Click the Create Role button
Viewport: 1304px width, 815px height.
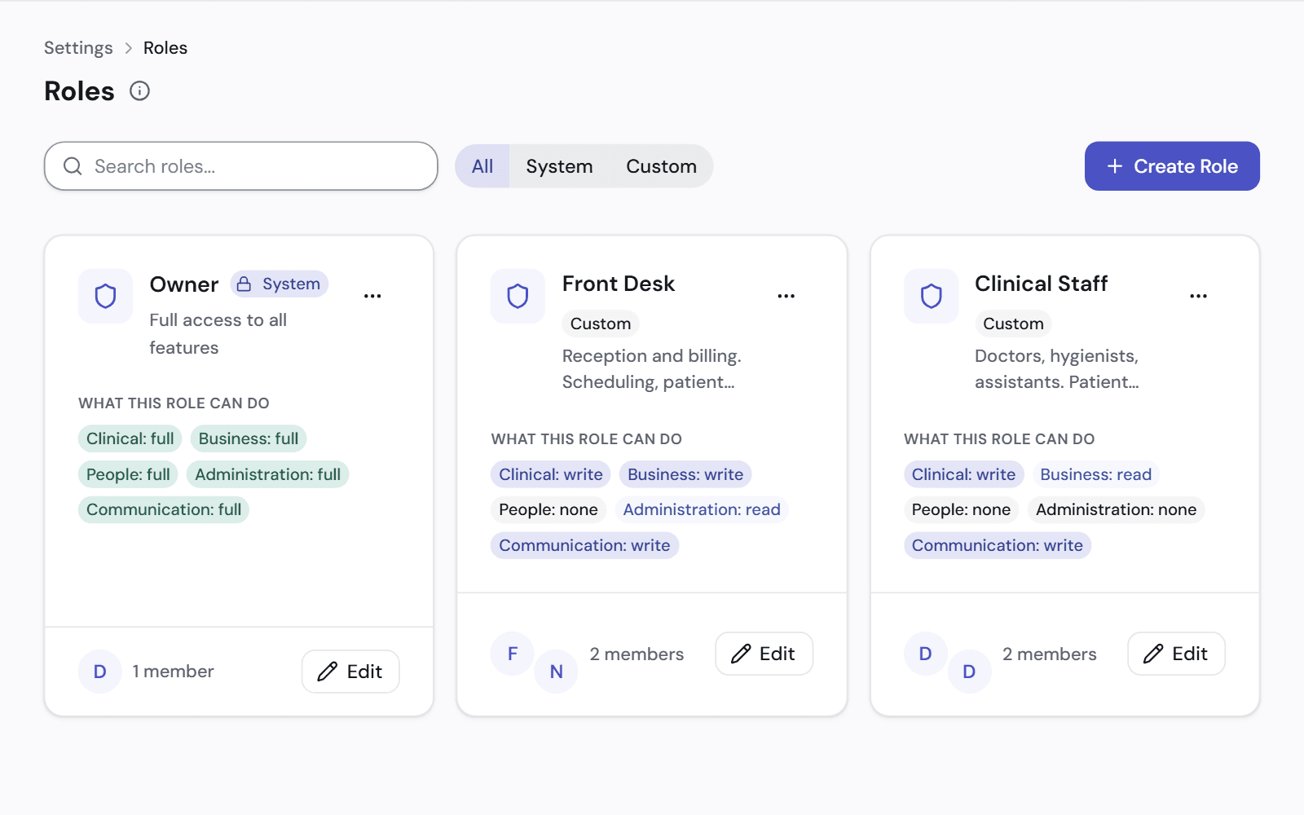pos(1172,166)
